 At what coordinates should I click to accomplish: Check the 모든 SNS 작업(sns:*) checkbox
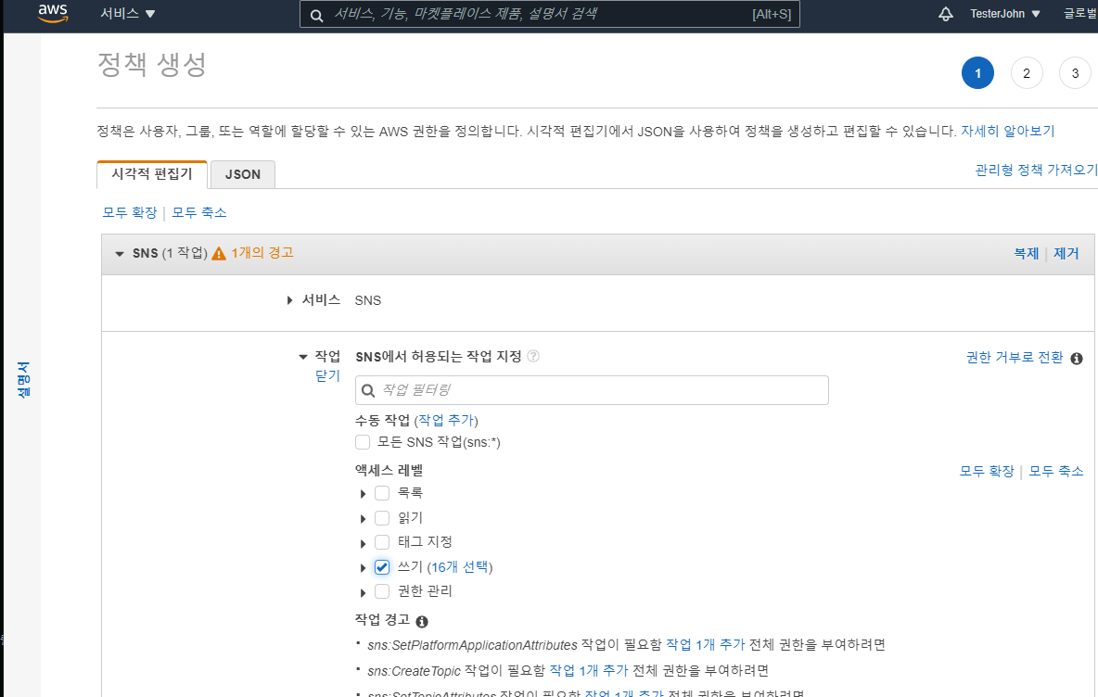[363, 442]
